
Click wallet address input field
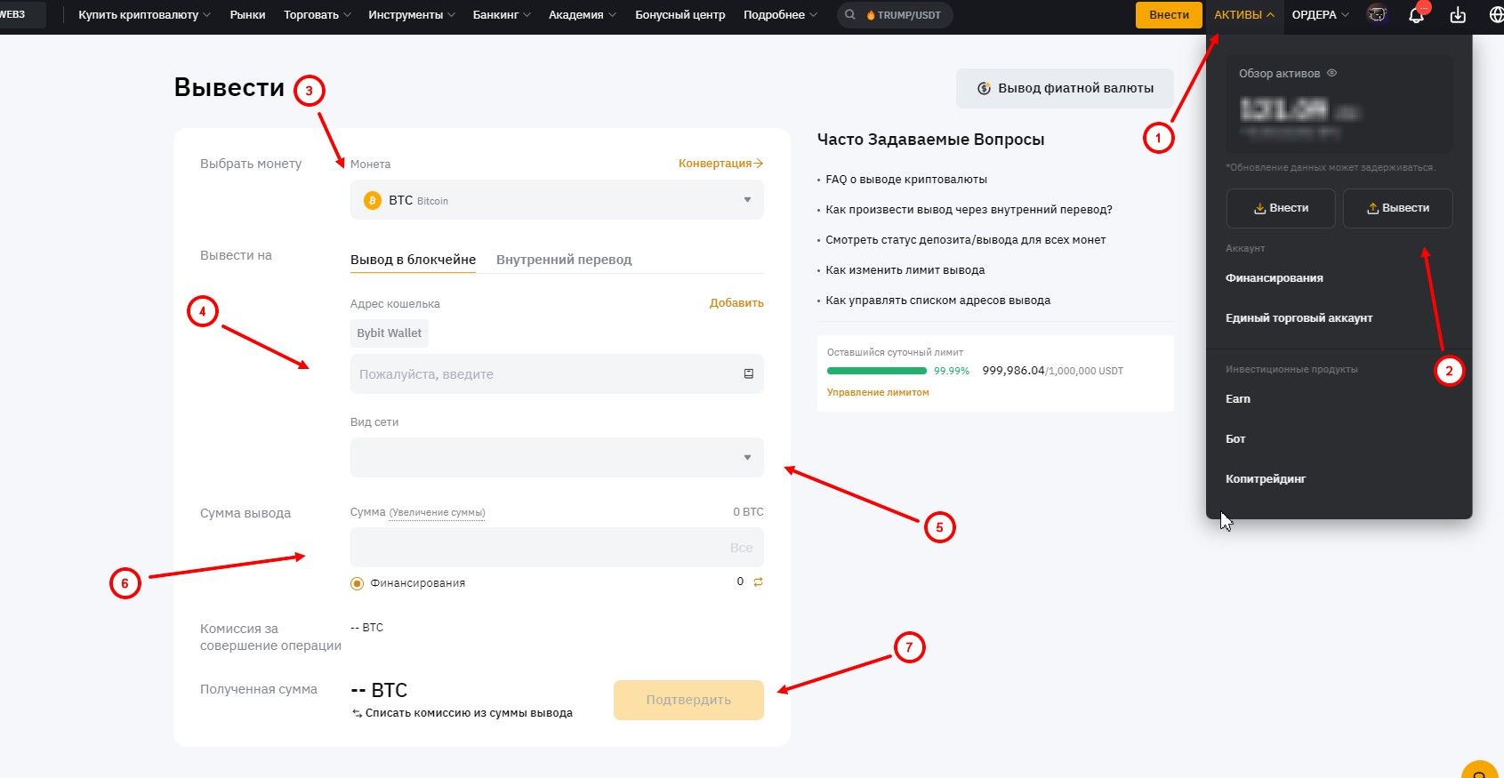click(557, 374)
